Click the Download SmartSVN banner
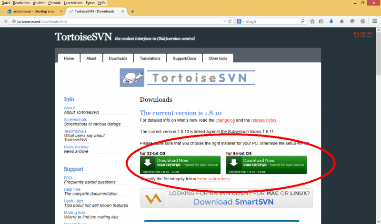Screen dimensions: 381x224 (226, 198)
